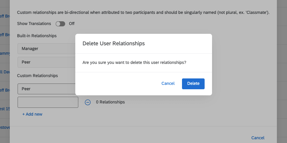Open the partially hidden 'Dav' participant link
Screen dimensions: 287x143
coord(5,72)
